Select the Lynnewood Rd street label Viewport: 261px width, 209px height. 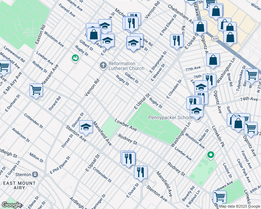click(14, 54)
